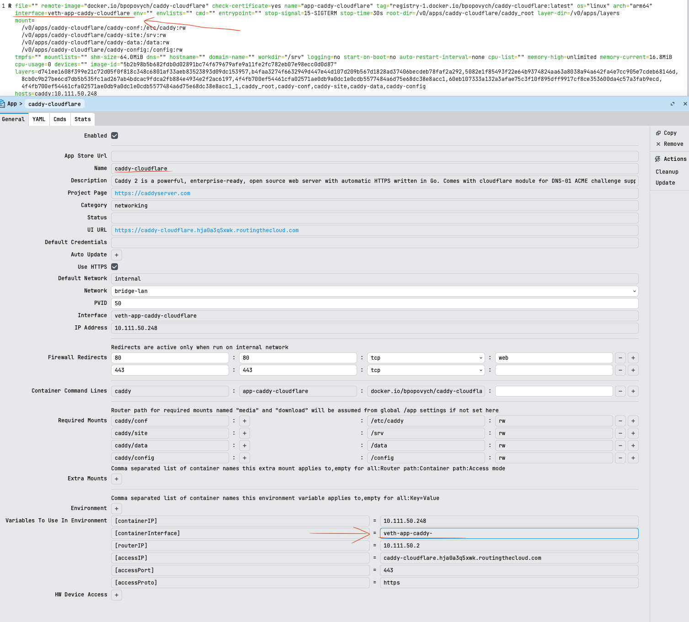Remove the port 80 firewall redirect row
Screen dimensions: 689x622
pos(620,358)
